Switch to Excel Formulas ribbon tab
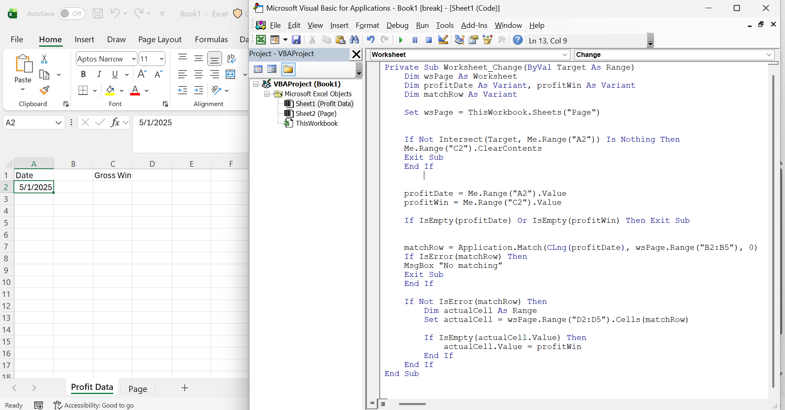785x410 pixels. coord(211,39)
